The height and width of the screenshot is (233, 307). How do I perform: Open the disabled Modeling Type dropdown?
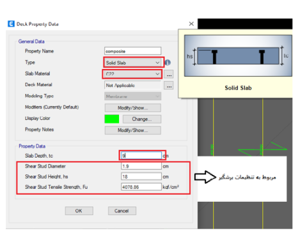pos(132,96)
